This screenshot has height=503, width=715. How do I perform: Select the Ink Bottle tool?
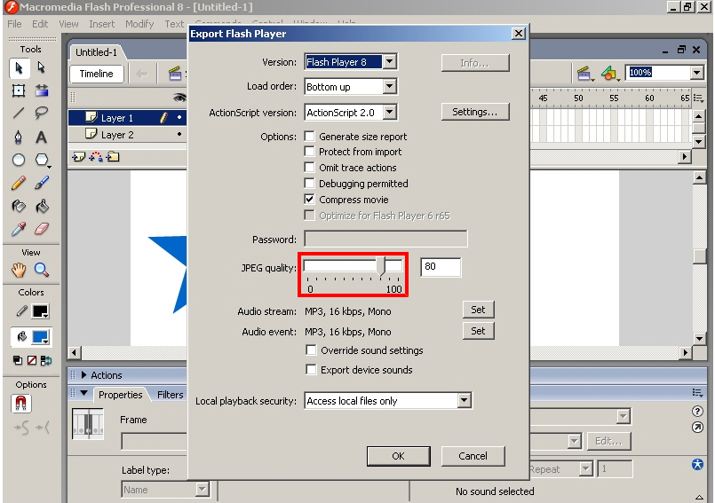19,207
